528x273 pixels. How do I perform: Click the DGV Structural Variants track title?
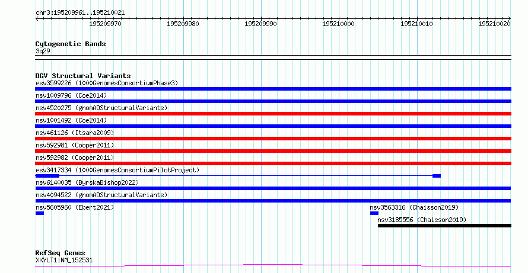[x=83, y=76]
